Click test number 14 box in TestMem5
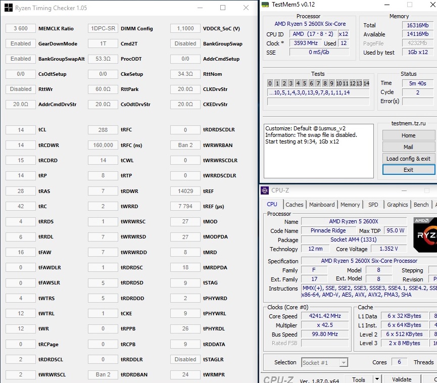The image size is (437, 383). pos(366,83)
